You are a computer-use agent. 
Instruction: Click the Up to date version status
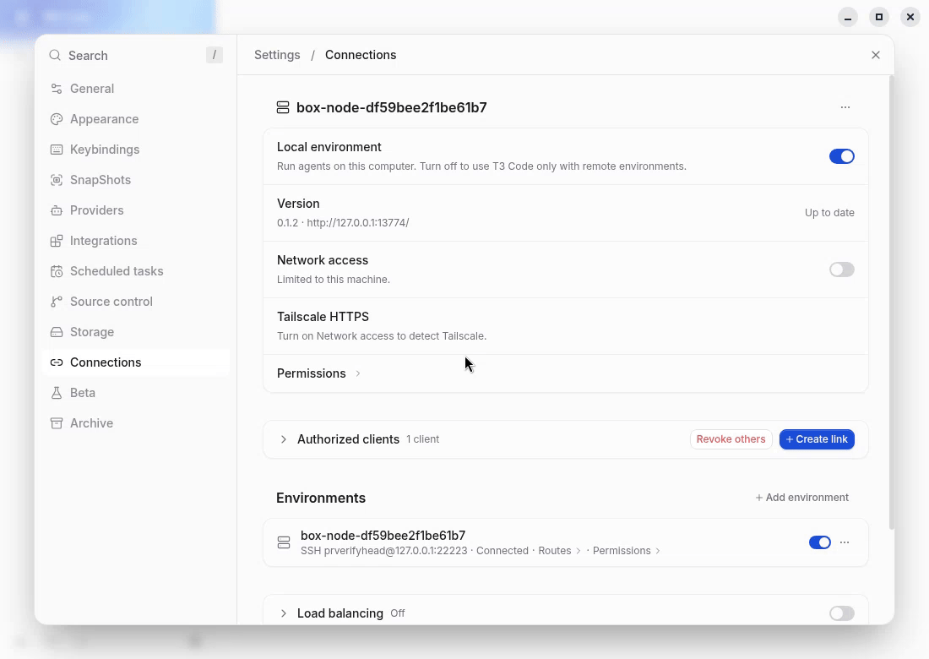coord(829,213)
